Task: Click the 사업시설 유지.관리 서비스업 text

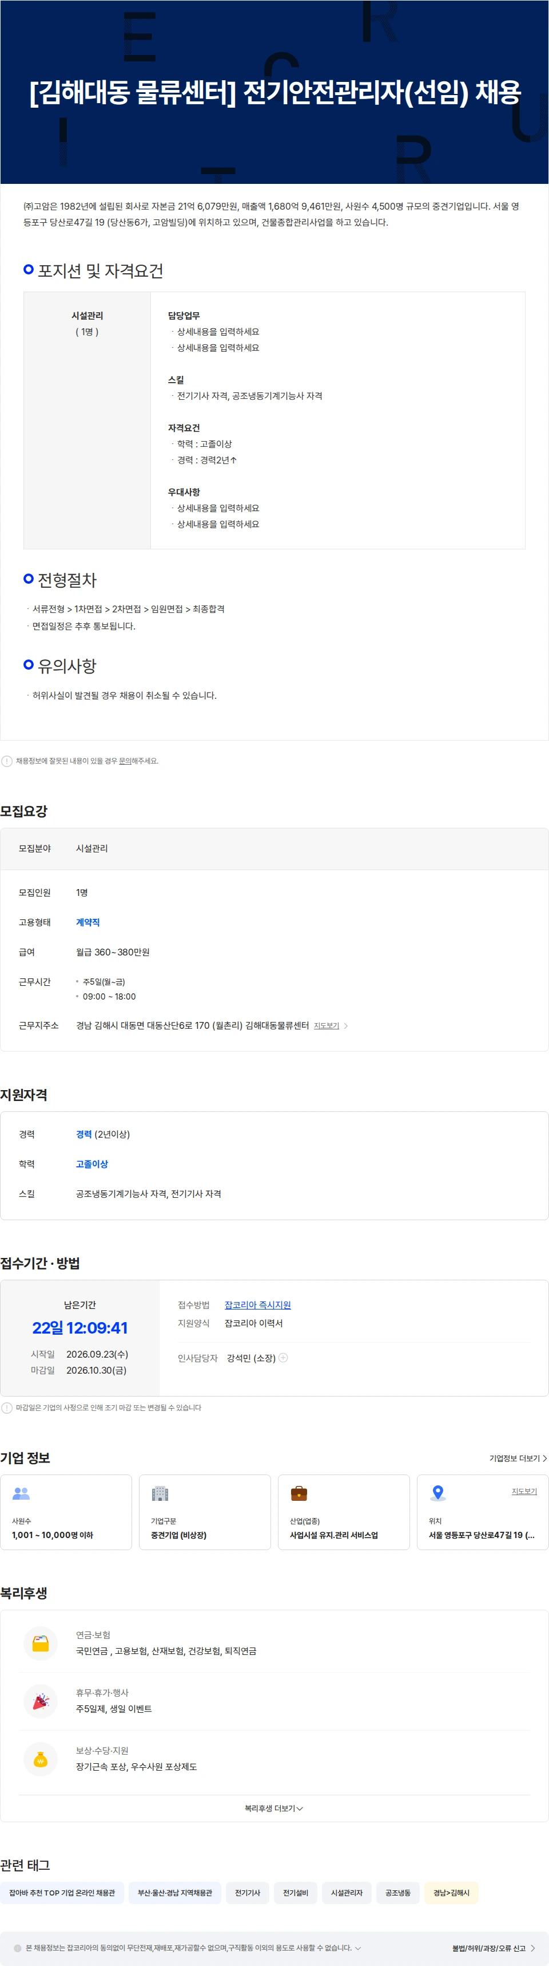Action: point(333,1535)
